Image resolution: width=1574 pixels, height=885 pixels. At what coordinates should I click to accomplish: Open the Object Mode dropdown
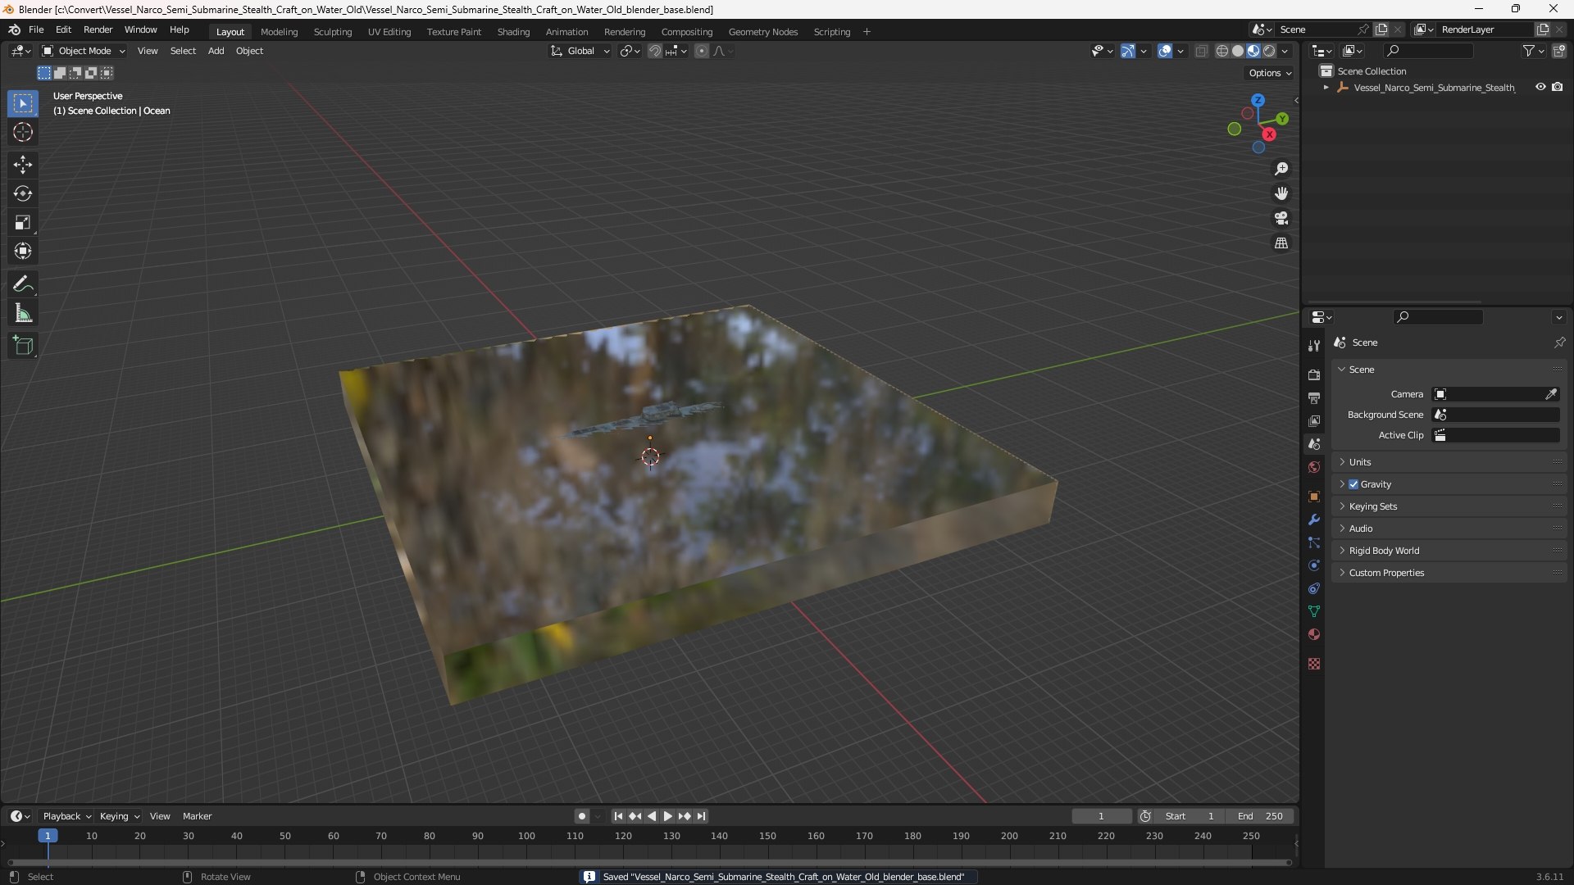click(x=83, y=51)
